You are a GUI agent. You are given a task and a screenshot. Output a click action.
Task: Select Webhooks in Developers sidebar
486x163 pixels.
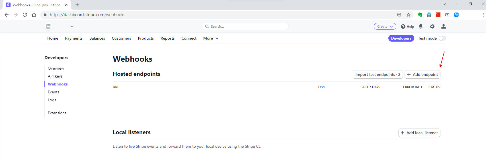point(58,84)
